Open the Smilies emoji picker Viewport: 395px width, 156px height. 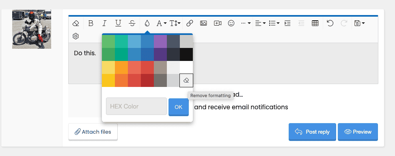(231, 24)
